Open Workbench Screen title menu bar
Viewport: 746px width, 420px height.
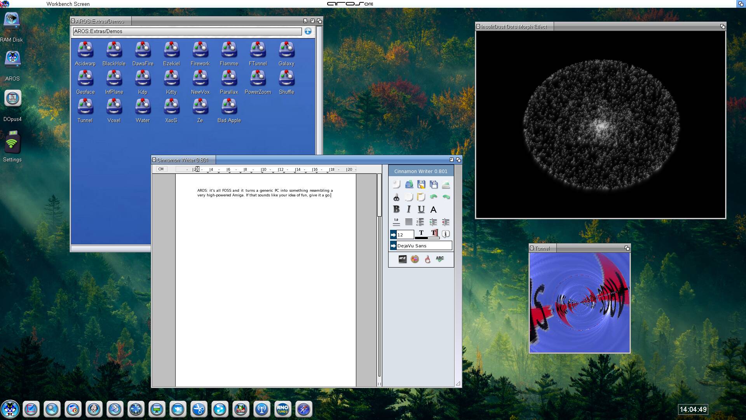tap(68, 4)
